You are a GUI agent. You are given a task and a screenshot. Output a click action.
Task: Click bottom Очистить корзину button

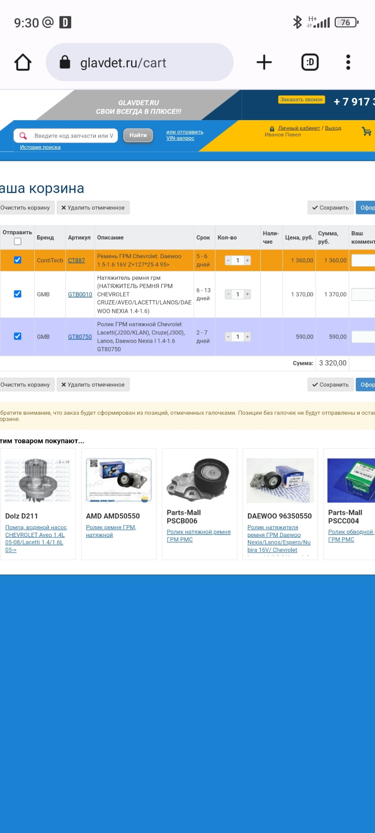[x=27, y=385]
